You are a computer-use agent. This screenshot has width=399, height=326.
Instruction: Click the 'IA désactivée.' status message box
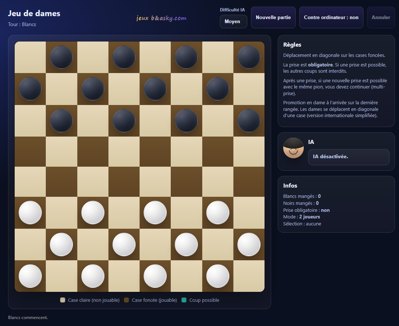pyautogui.click(x=348, y=157)
